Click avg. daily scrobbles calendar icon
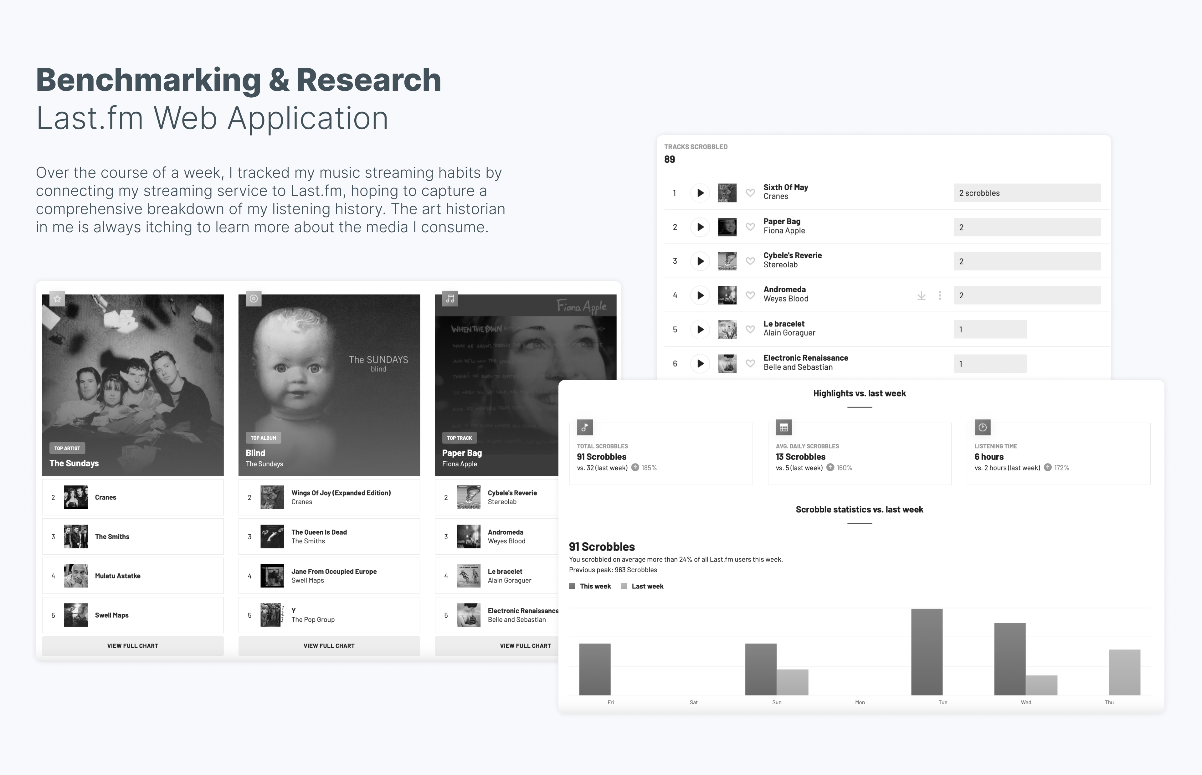Screen dimensions: 1202x775 (x=783, y=428)
